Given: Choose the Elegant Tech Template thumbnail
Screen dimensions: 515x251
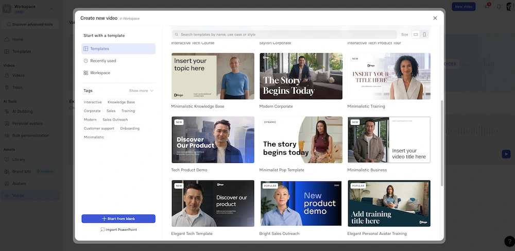Looking at the screenshot, I should pyautogui.click(x=213, y=204).
